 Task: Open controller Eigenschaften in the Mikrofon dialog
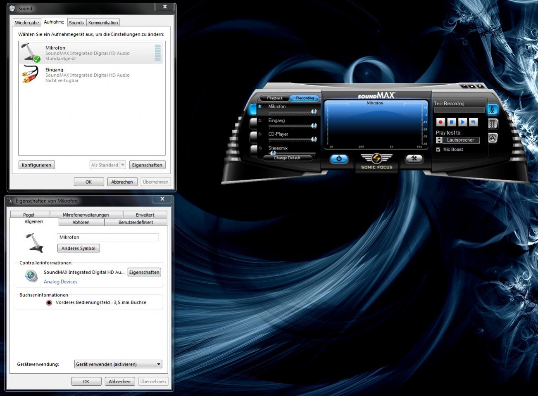point(144,272)
